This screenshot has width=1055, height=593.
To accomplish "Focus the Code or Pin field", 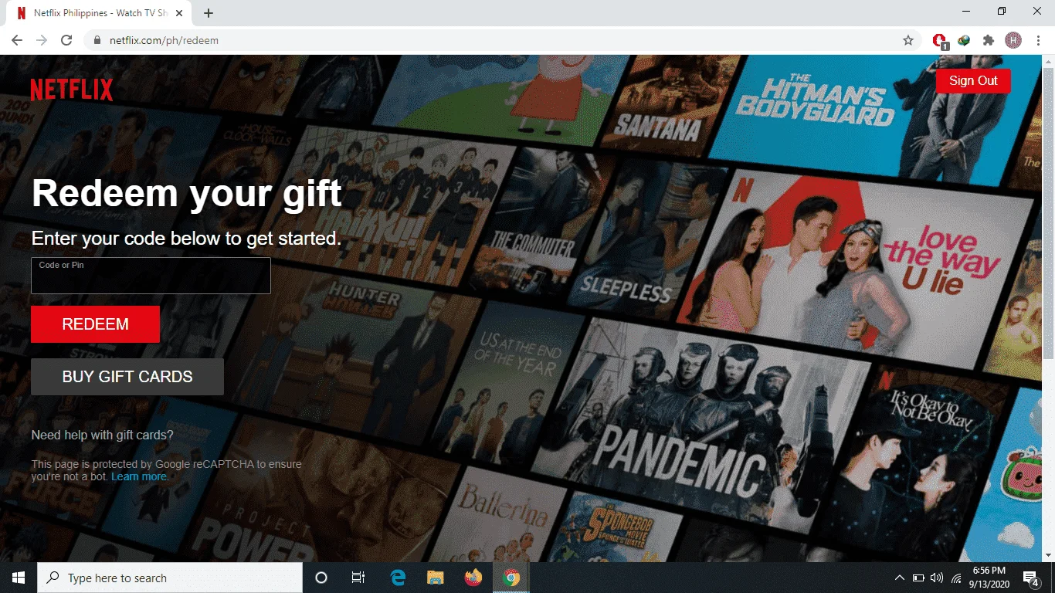I will point(151,276).
